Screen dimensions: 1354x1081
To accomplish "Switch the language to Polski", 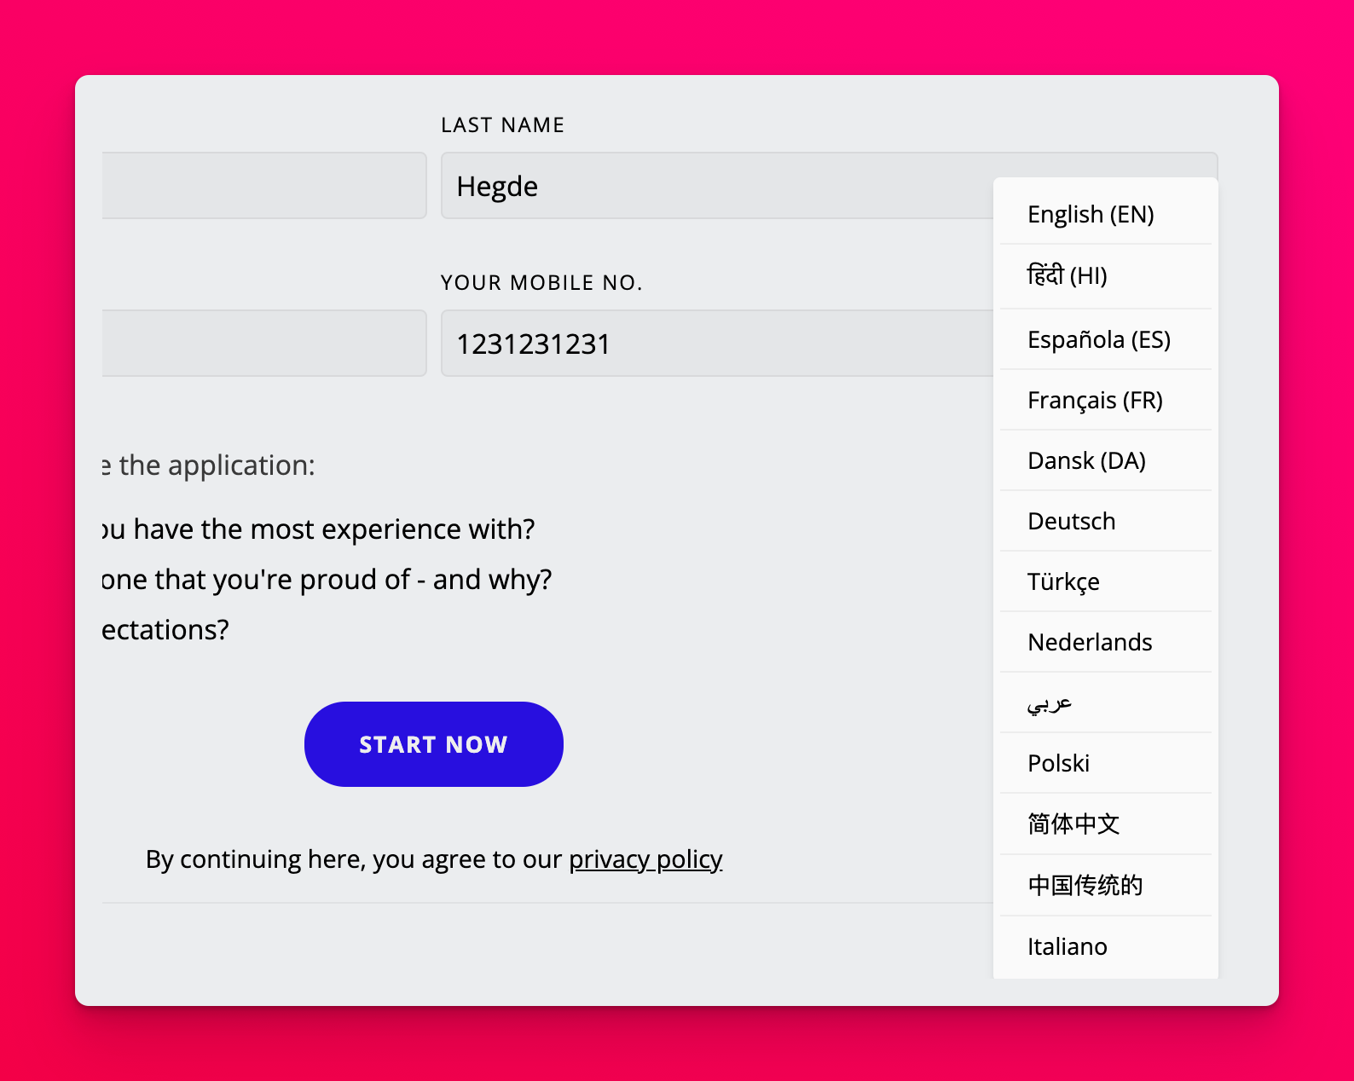I will point(1058,763).
